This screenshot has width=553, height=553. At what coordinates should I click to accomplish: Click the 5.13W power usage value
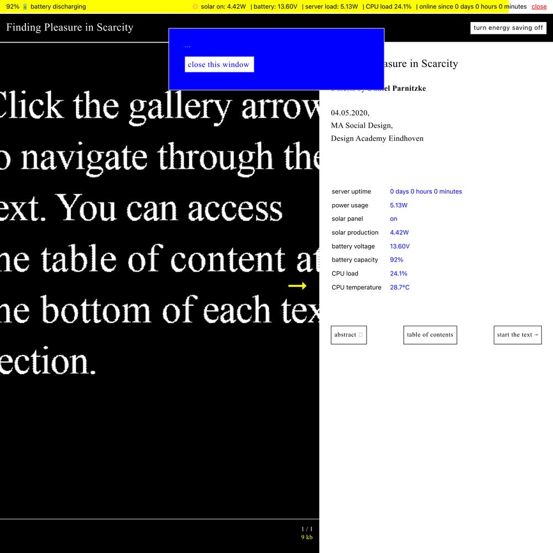coord(398,205)
